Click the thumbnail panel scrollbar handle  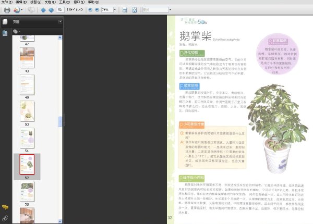[60, 121]
